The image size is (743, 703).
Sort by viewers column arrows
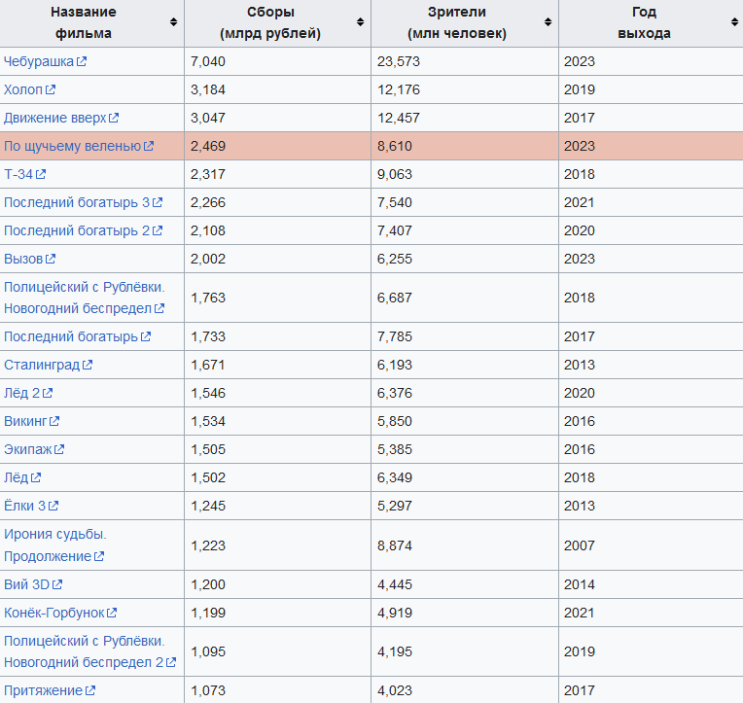[x=548, y=22]
